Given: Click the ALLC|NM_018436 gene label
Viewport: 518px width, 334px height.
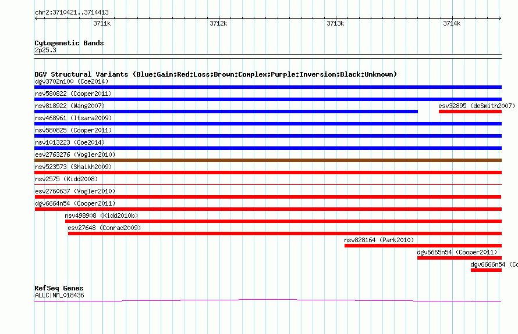Looking at the screenshot, I should coord(59,296).
